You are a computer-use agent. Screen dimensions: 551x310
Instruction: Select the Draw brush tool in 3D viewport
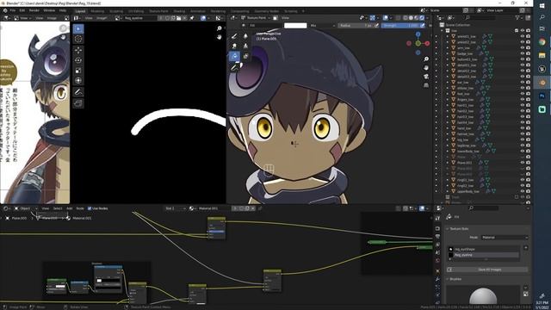[x=235, y=36]
